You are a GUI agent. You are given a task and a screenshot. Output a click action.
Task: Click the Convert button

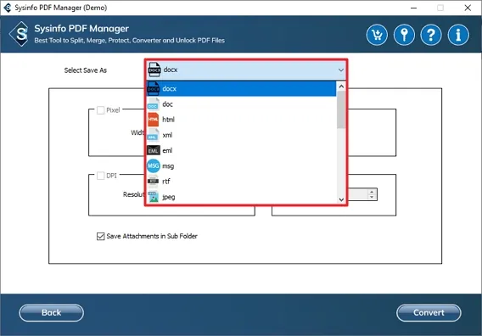429,313
